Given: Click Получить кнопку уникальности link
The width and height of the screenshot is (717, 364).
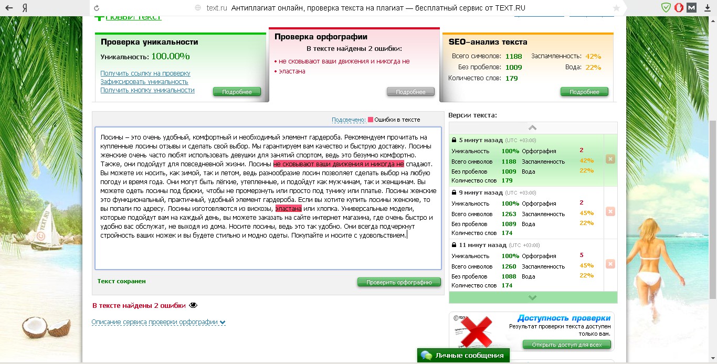Looking at the screenshot, I should [147, 90].
